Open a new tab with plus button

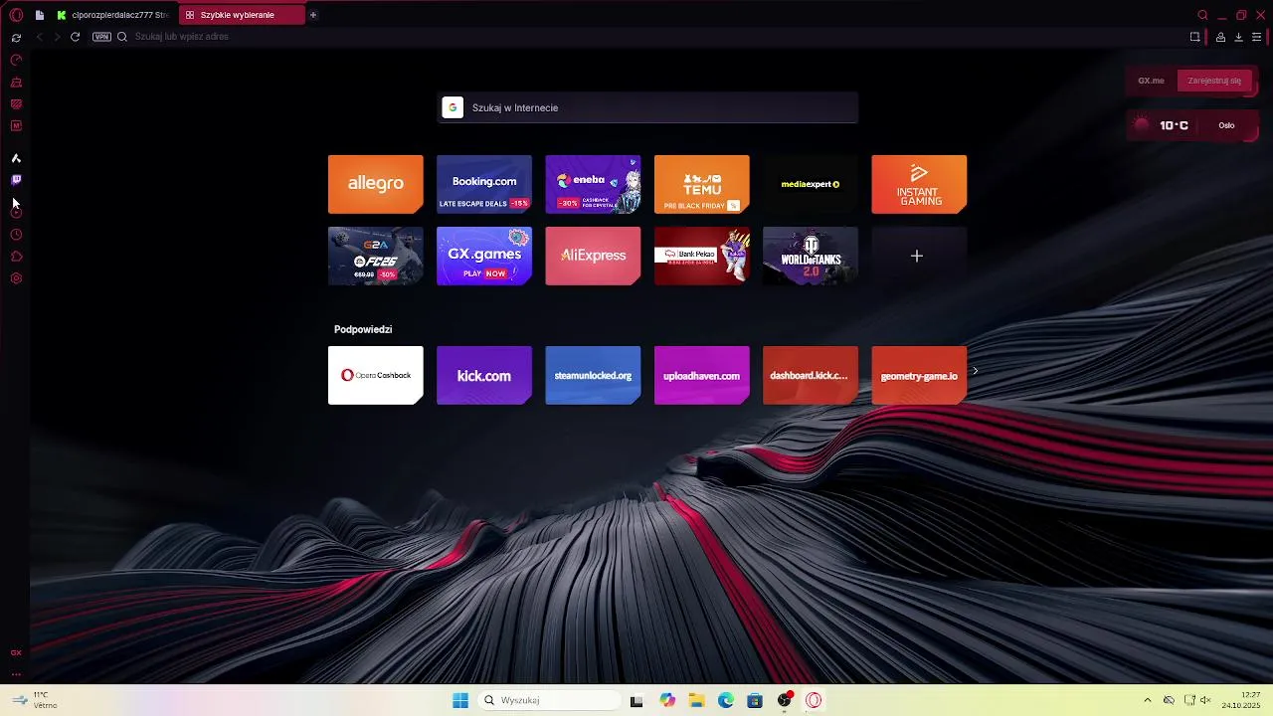[313, 15]
